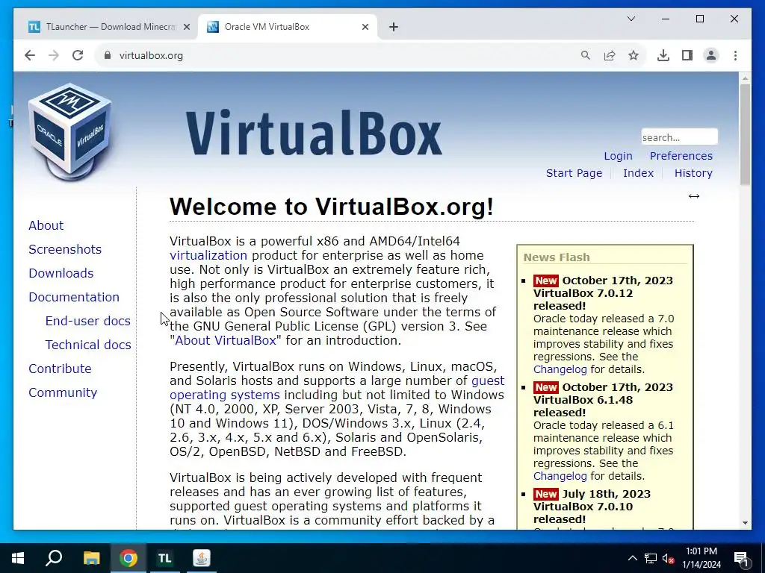Open the Community sidebar link
The image size is (765, 573).
pyautogui.click(x=63, y=392)
